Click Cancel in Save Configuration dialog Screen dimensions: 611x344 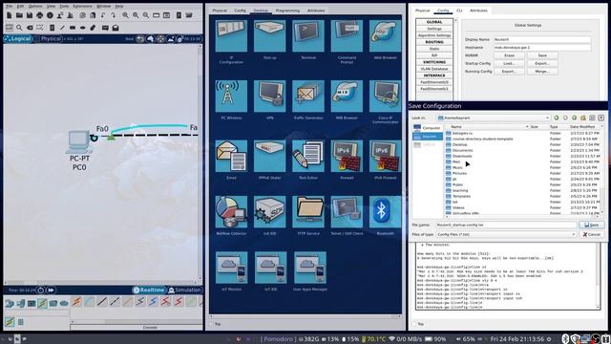pyautogui.click(x=592, y=234)
